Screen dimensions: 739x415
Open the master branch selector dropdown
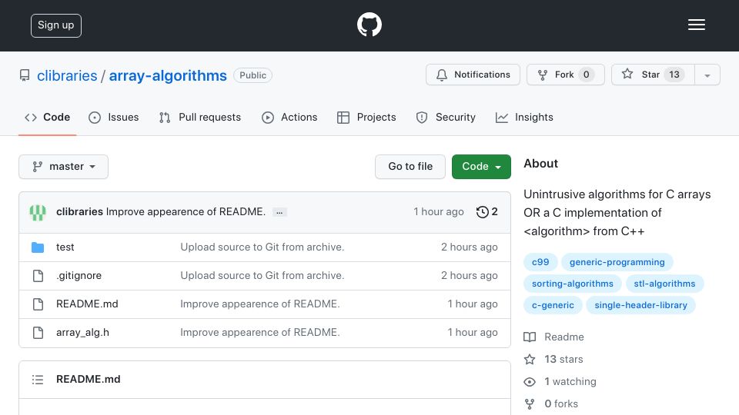pos(64,167)
